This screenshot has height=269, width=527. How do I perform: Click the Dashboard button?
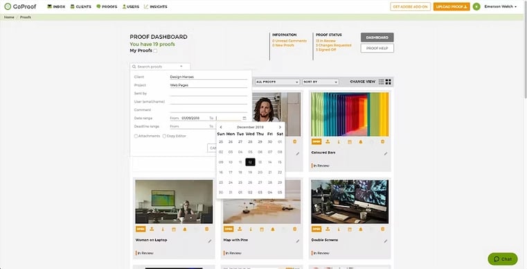pyautogui.click(x=377, y=37)
